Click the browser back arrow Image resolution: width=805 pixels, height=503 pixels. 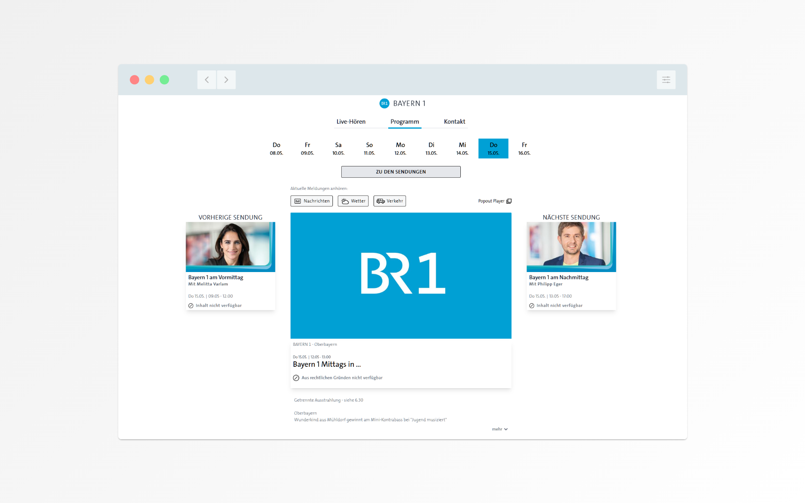click(207, 80)
